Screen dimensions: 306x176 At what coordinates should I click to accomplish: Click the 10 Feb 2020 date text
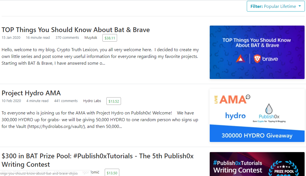click(11, 101)
